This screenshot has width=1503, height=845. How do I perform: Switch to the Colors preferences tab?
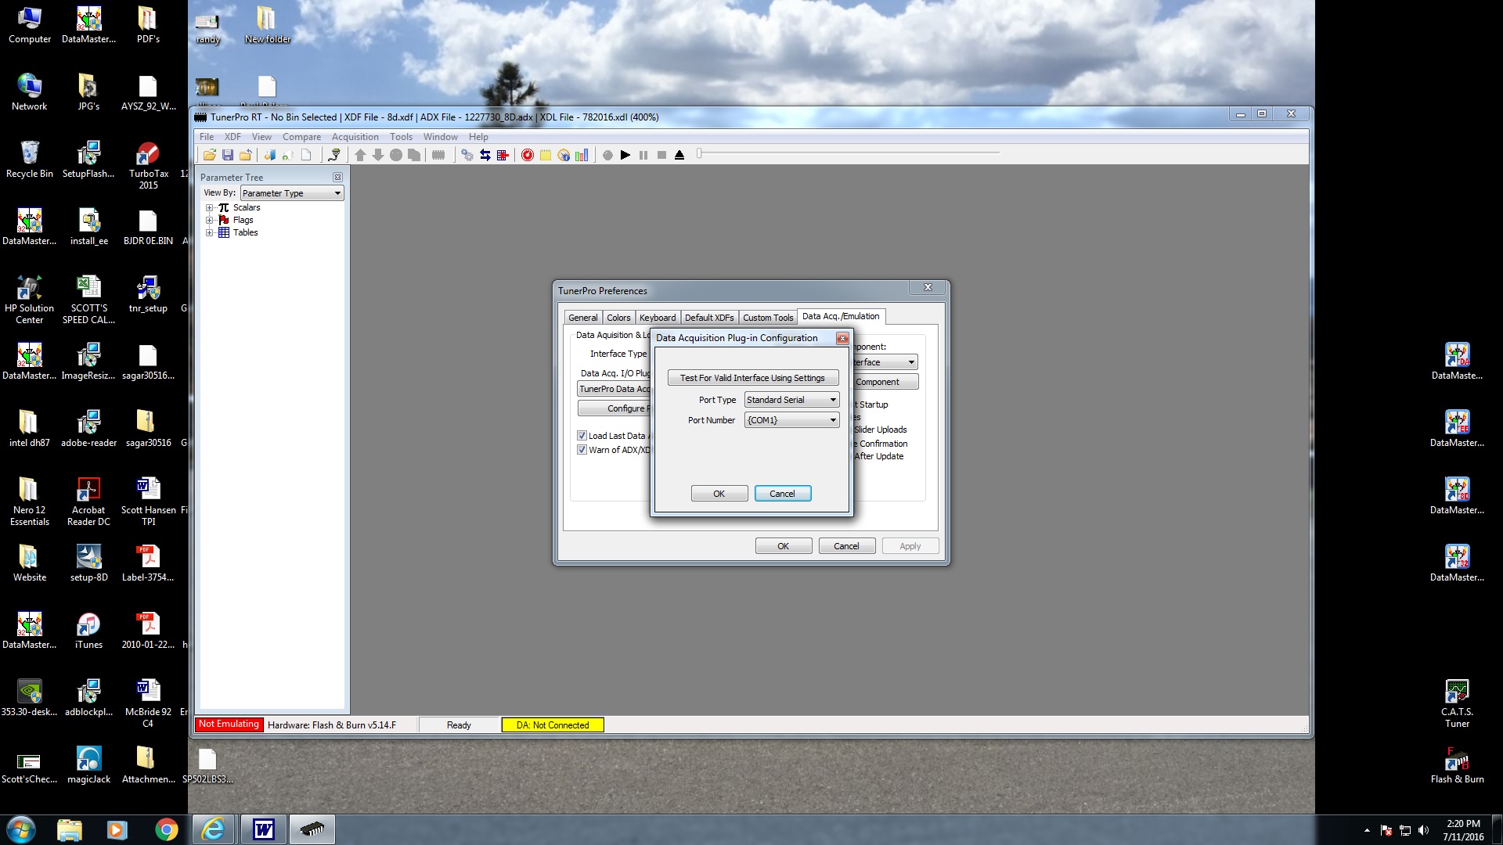tap(618, 318)
